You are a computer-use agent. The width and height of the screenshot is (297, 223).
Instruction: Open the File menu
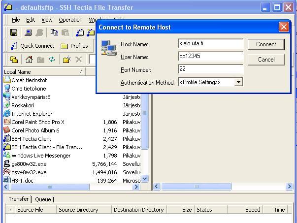[16, 20]
